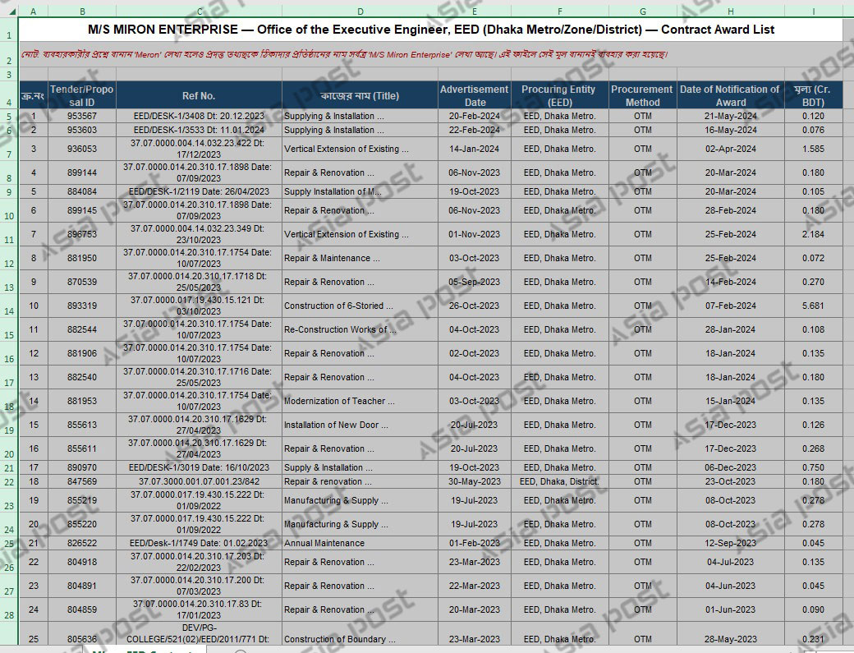Click ref cell 'EED/Desk-1/1749 Date: 01.02.2023'
The height and width of the screenshot is (653, 854).
point(199,543)
